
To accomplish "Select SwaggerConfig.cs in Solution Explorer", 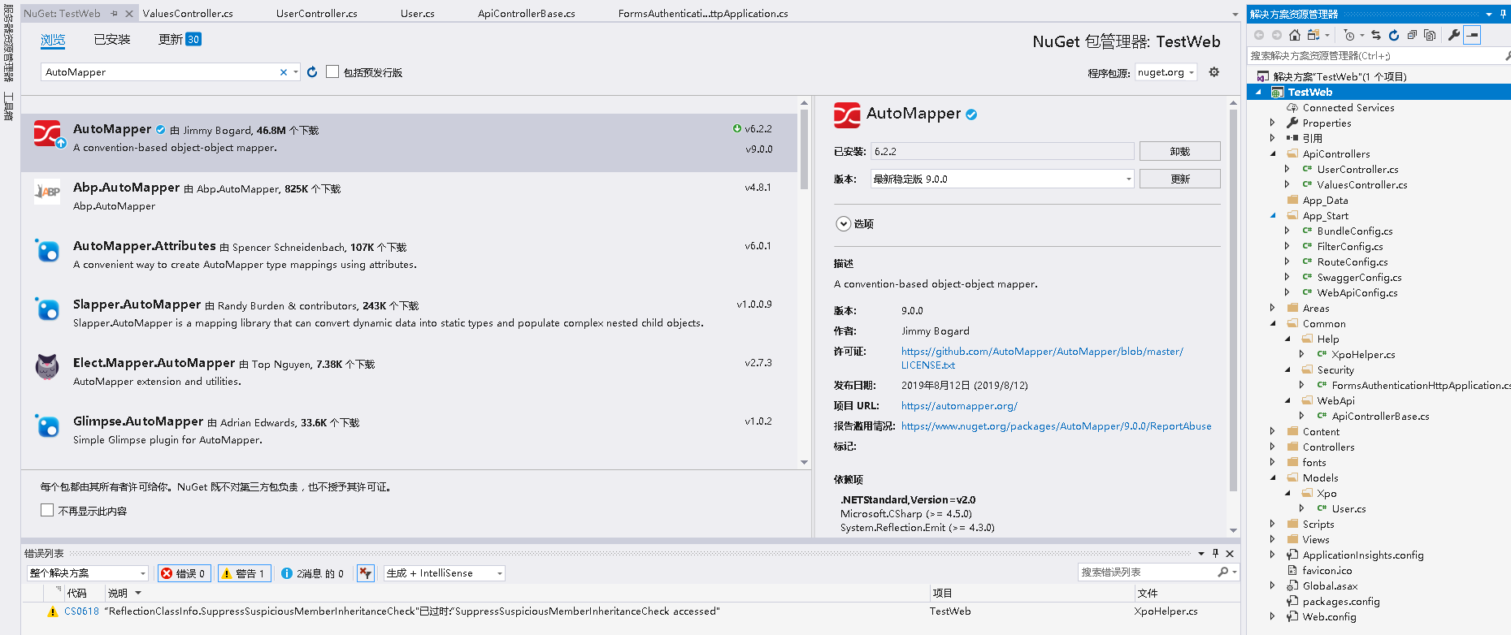I will 1359,278.
